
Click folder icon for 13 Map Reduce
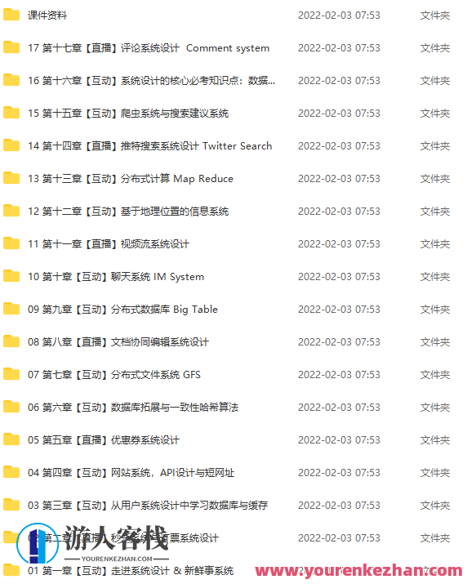click(x=11, y=178)
